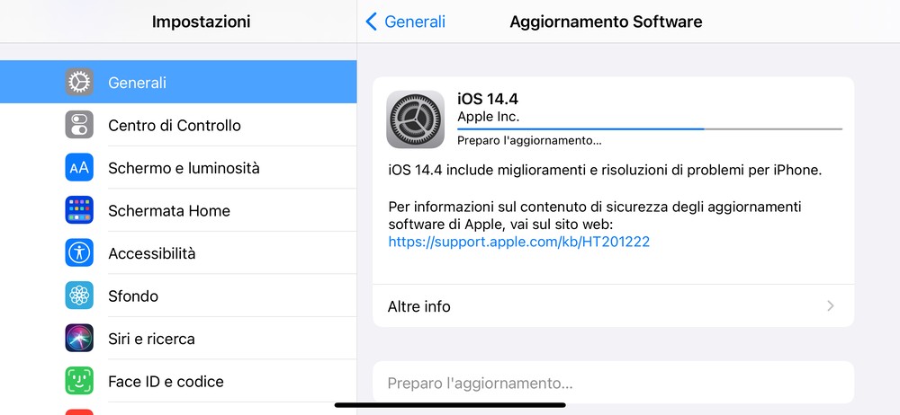The image size is (900, 415).
Task: Tap the Generali gear icon
Action: (79, 83)
